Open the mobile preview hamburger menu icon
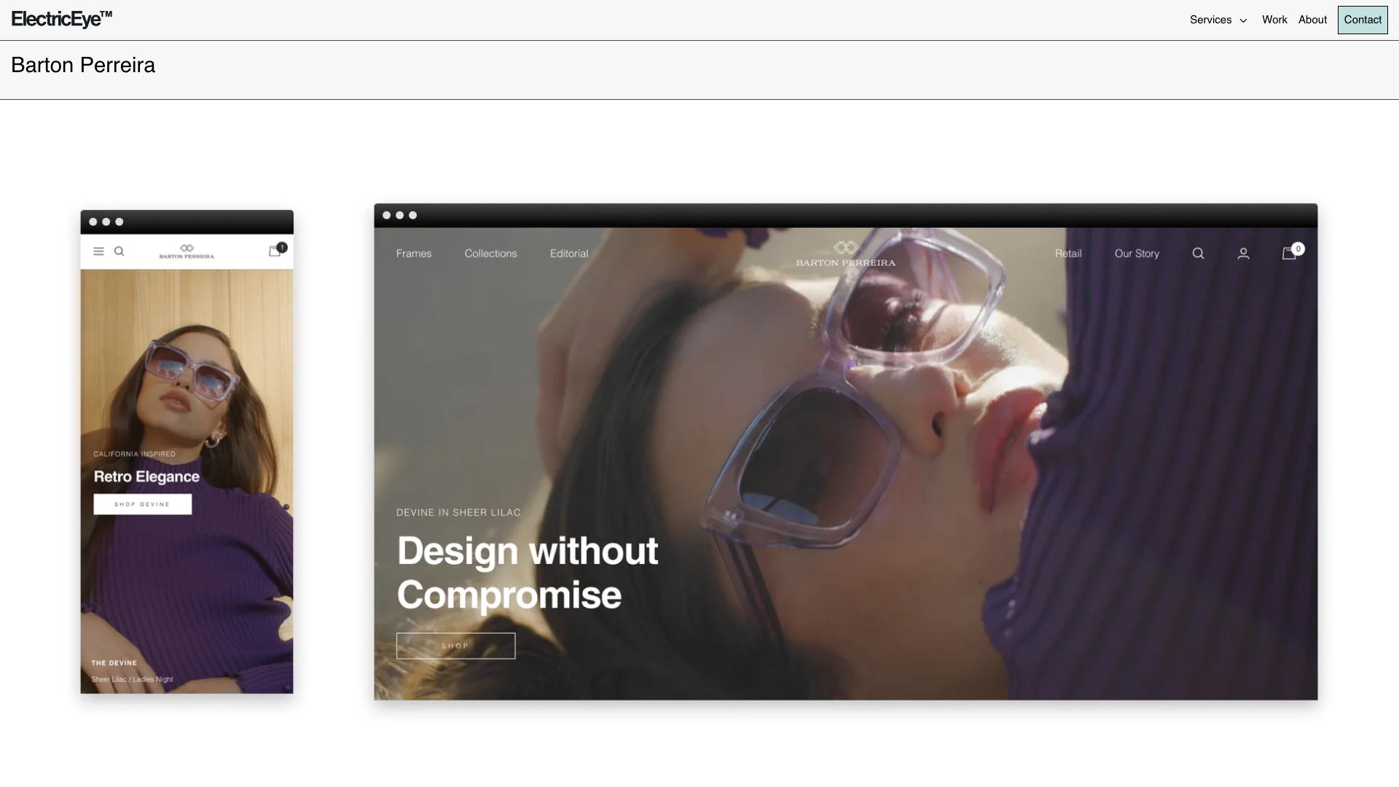Image resolution: width=1399 pixels, height=787 pixels. 98,251
